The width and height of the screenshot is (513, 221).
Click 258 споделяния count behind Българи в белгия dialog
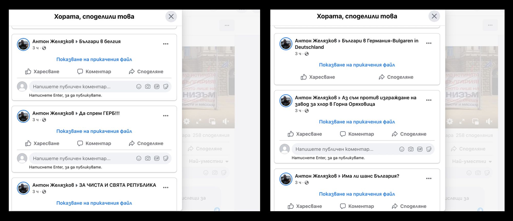click(211, 135)
